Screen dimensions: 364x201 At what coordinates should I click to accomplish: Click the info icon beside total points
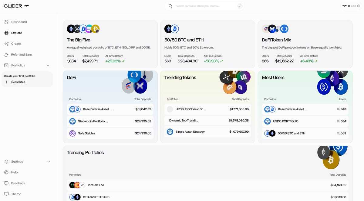click(x=359, y=6)
